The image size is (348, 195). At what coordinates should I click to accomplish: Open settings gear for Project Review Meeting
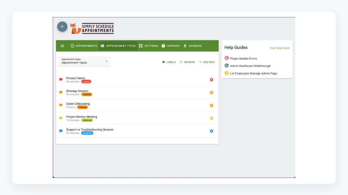tap(211, 118)
